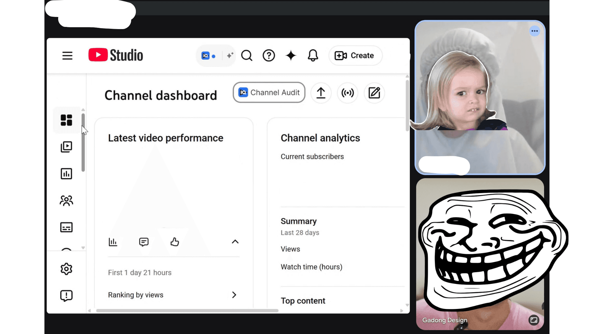
Task: Click the Channel analytics heading
Action: tap(320, 138)
